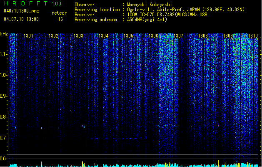This screenshot has width=262, height=167.
Task: Click the 'Receiving antenna' field label
Action: click(96, 20)
